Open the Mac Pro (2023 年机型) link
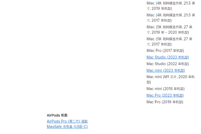This screenshot has width=201, height=134. (165, 95)
